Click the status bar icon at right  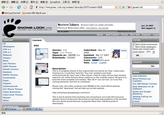tap(162, 113)
